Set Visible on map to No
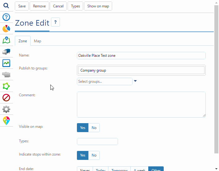Image resolution: width=219 pixels, height=171 pixels. click(x=94, y=128)
